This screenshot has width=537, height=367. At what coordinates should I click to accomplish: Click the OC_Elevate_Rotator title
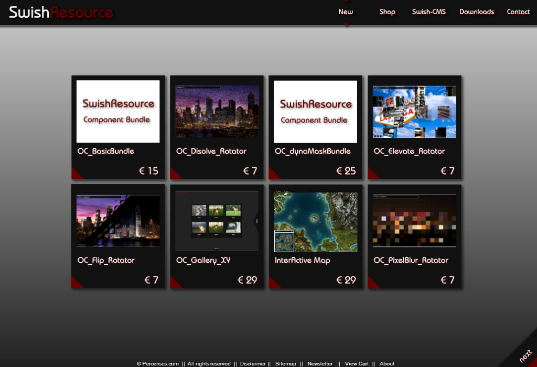pos(409,152)
